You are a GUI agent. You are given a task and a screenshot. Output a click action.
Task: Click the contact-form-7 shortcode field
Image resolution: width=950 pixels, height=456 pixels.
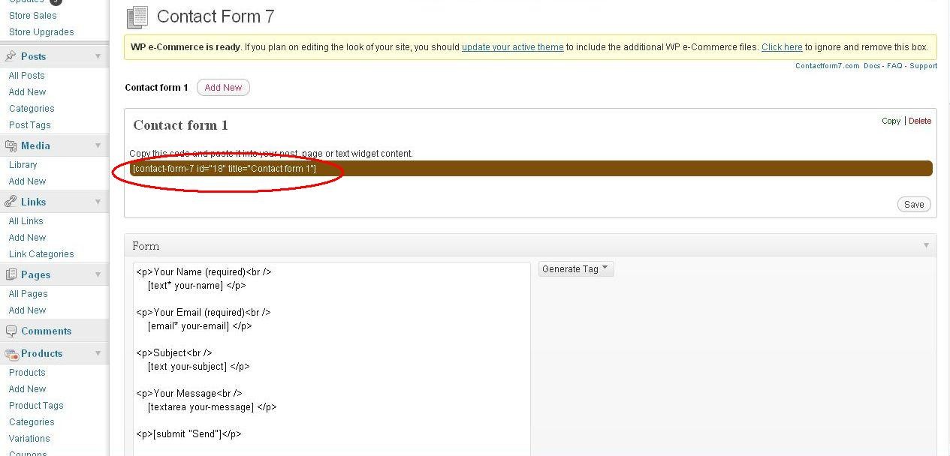pos(531,169)
